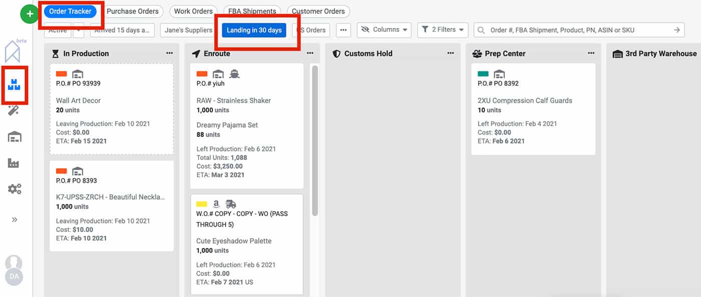The height and width of the screenshot is (297, 701).
Task: Click the Amazon icon on the Work Order card
Action: (216, 203)
